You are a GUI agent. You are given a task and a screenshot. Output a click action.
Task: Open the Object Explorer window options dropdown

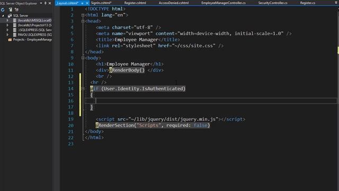41,3
